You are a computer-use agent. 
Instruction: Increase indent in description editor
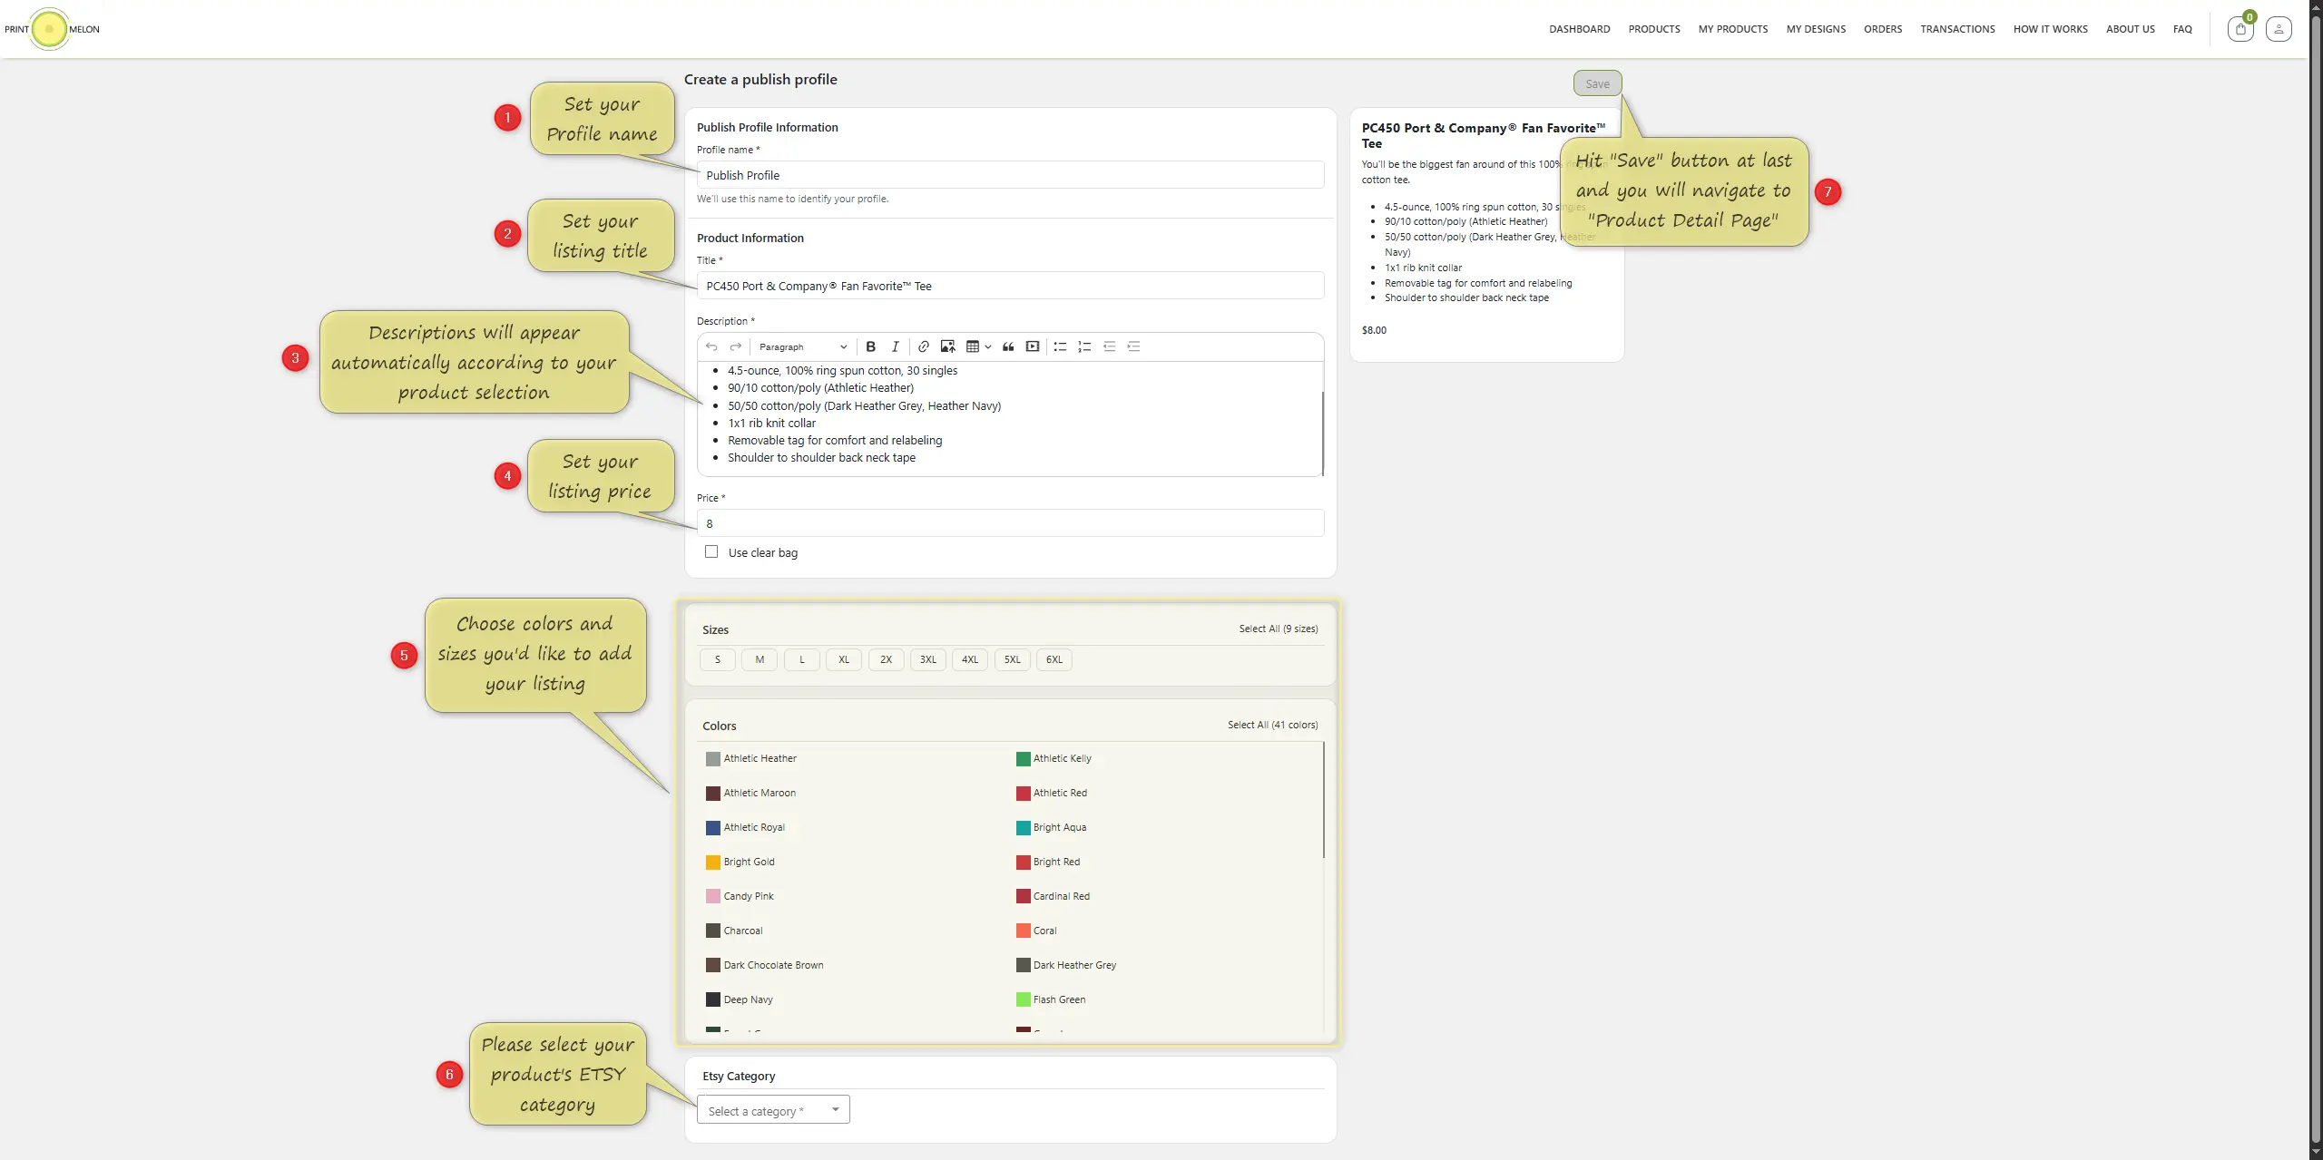[x=1133, y=346]
